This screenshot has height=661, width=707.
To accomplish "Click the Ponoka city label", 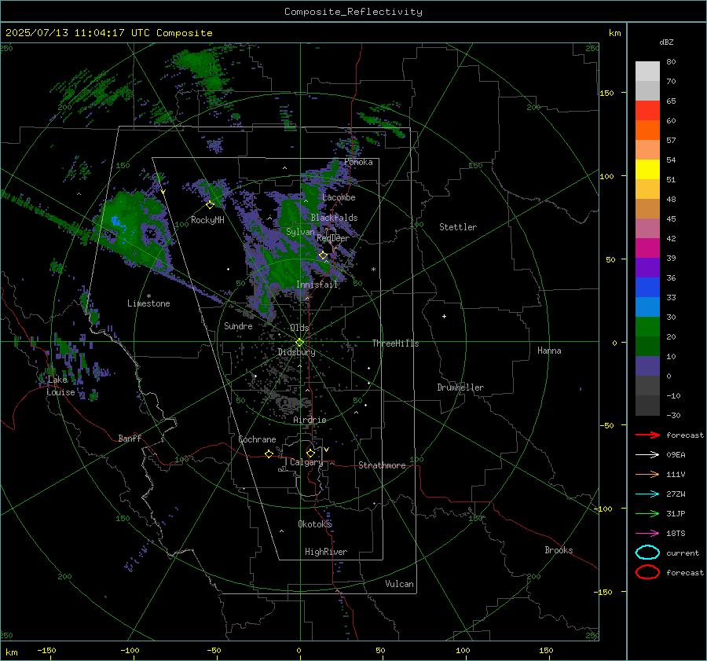I will [x=358, y=162].
